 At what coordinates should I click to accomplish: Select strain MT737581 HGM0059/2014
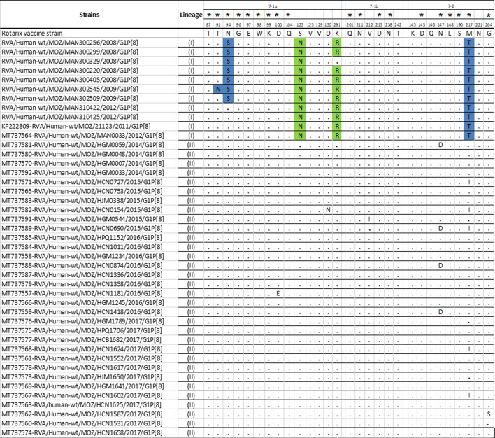tap(82, 145)
